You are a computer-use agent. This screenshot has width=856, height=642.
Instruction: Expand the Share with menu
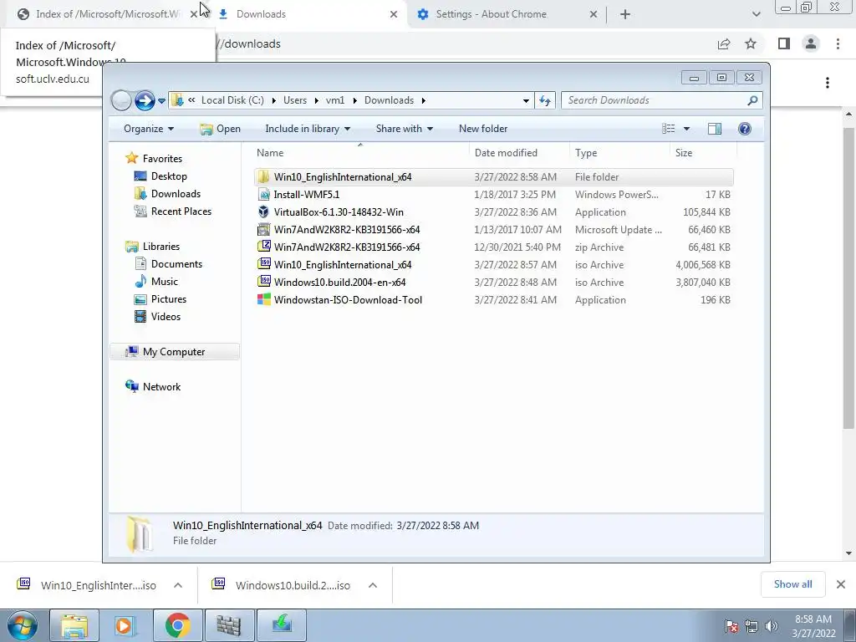click(x=404, y=129)
